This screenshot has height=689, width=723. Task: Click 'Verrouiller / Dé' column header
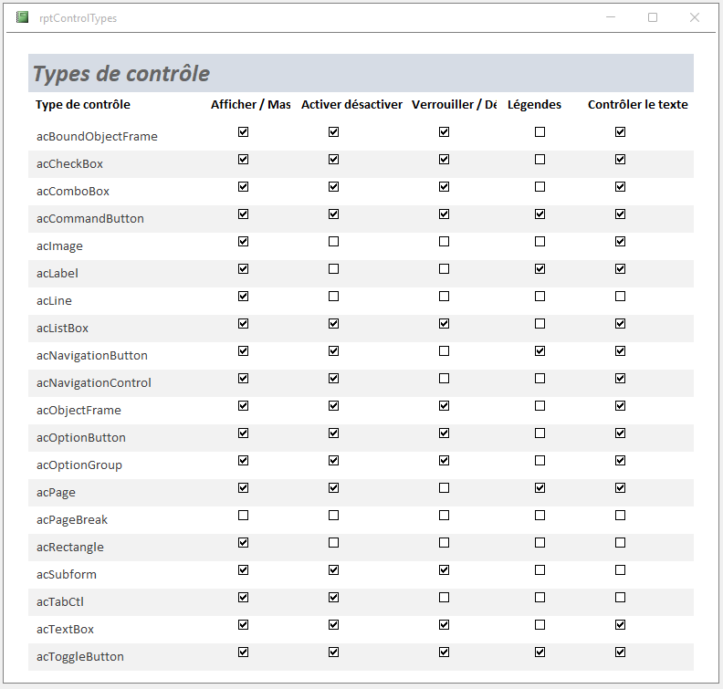click(455, 105)
